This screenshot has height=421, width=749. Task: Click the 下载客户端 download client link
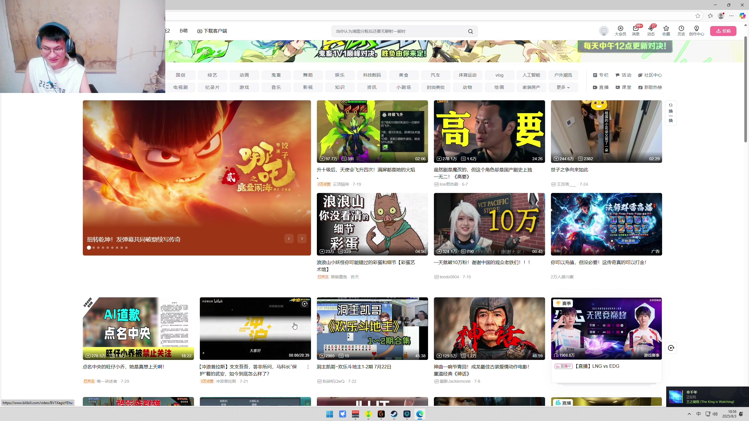point(212,31)
